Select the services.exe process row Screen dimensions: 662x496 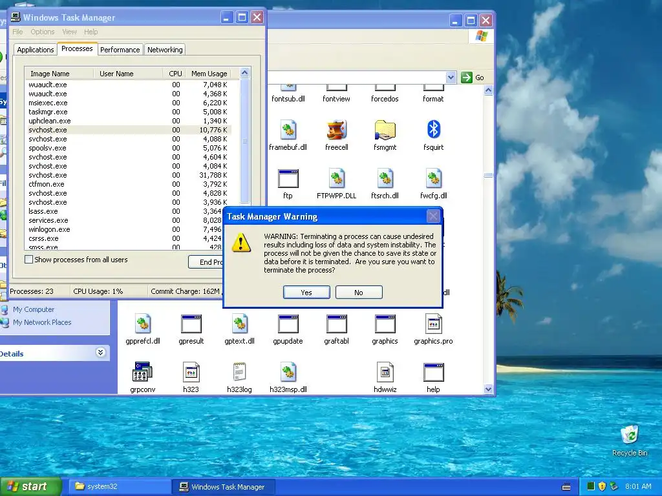125,221
